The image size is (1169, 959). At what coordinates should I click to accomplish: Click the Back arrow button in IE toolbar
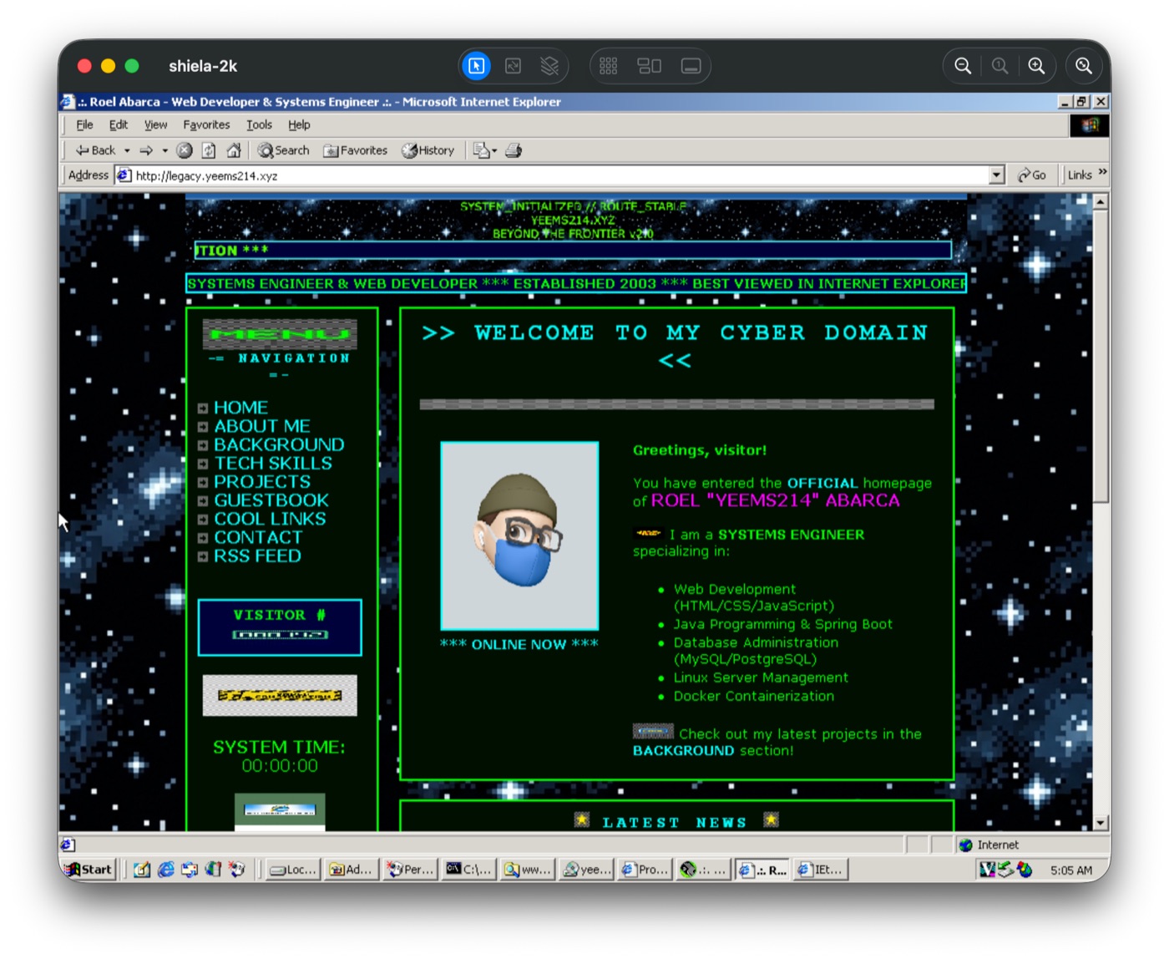pyautogui.click(x=95, y=150)
